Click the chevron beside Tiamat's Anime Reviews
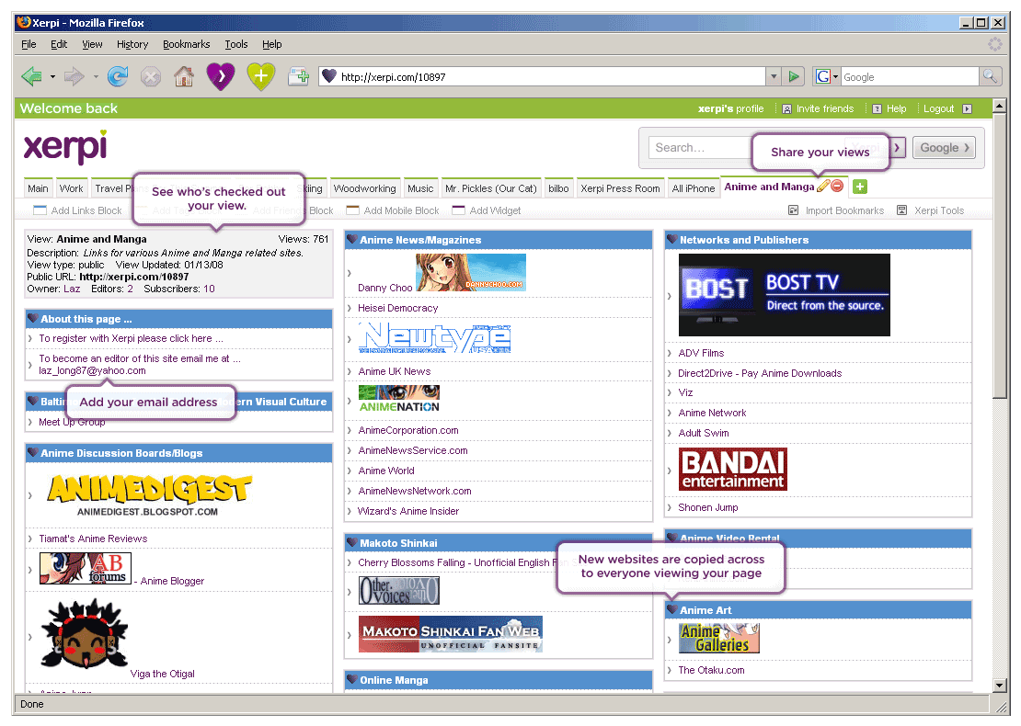 (x=30, y=539)
